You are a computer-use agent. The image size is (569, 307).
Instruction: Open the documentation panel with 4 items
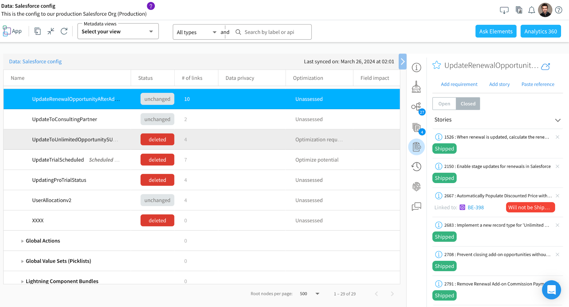[x=416, y=127]
